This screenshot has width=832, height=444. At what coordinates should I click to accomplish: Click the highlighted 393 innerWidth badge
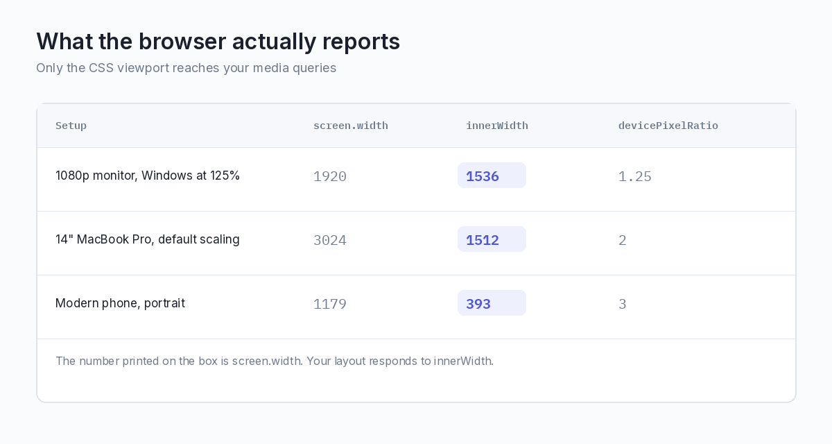(x=492, y=303)
